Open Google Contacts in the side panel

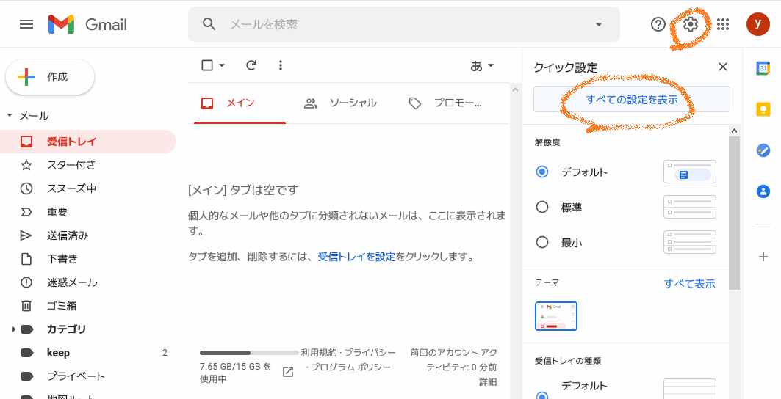pyautogui.click(x=763, y=191)
